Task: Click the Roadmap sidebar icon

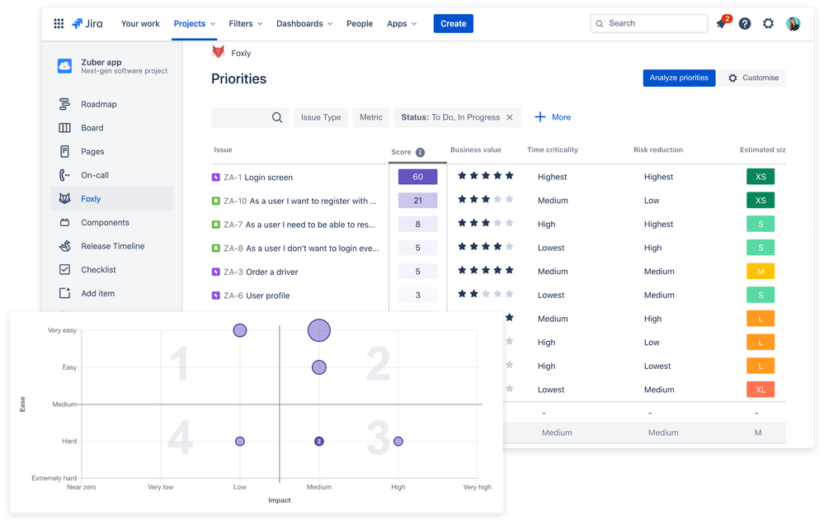Action: click(x=64, y=104)
